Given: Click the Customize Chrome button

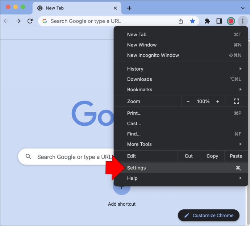Looking at the screenshot, I should [x=209, y=215].
